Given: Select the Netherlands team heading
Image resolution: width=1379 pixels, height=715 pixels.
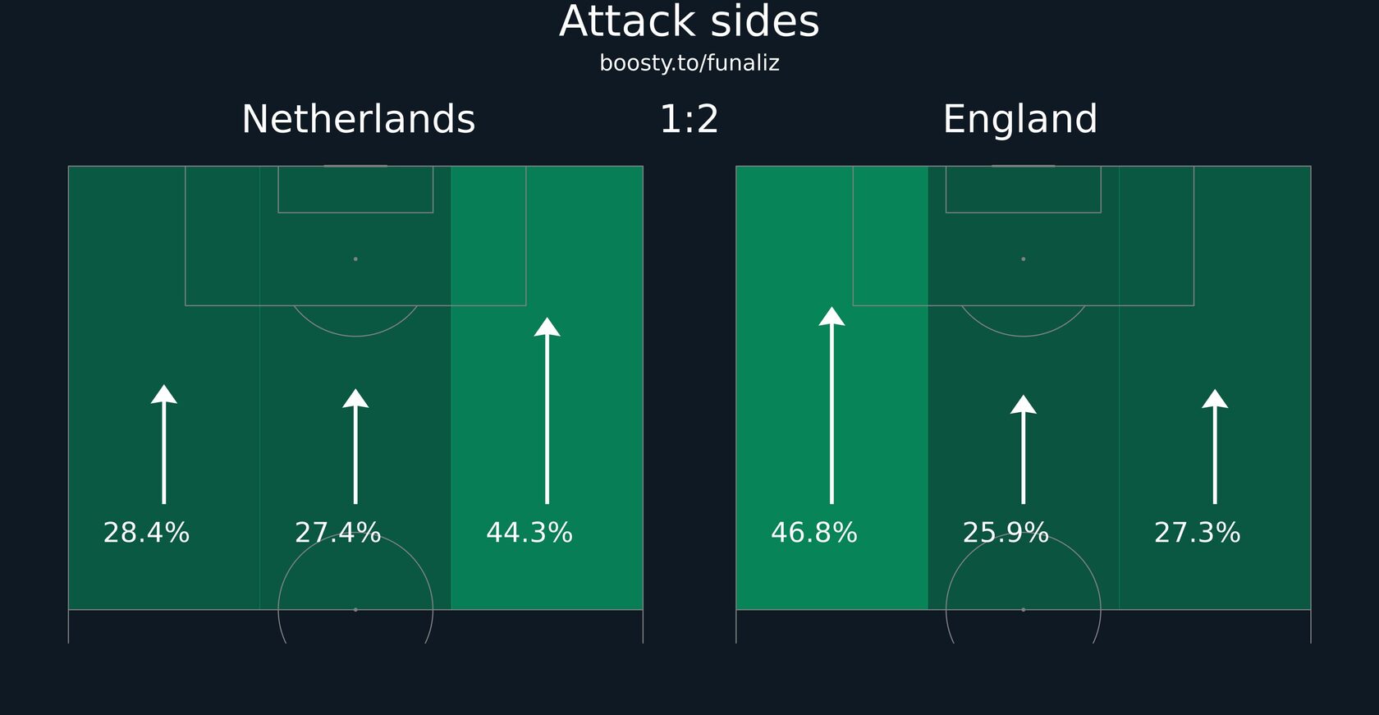Looking at the screenshot, I should point(359,120).
